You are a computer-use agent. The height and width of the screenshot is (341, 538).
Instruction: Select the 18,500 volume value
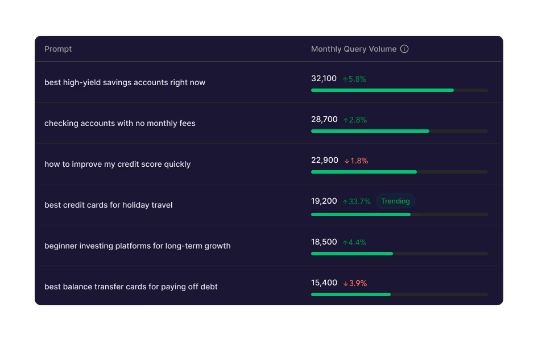323,242
